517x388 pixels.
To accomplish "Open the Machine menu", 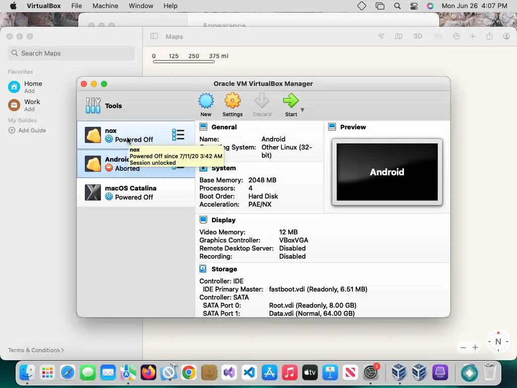I will tap(105, 6).
